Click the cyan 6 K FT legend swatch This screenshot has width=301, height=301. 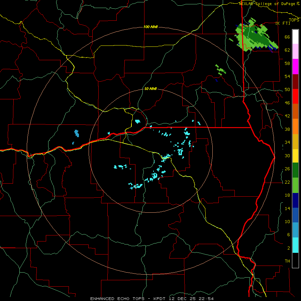point(295,245)
